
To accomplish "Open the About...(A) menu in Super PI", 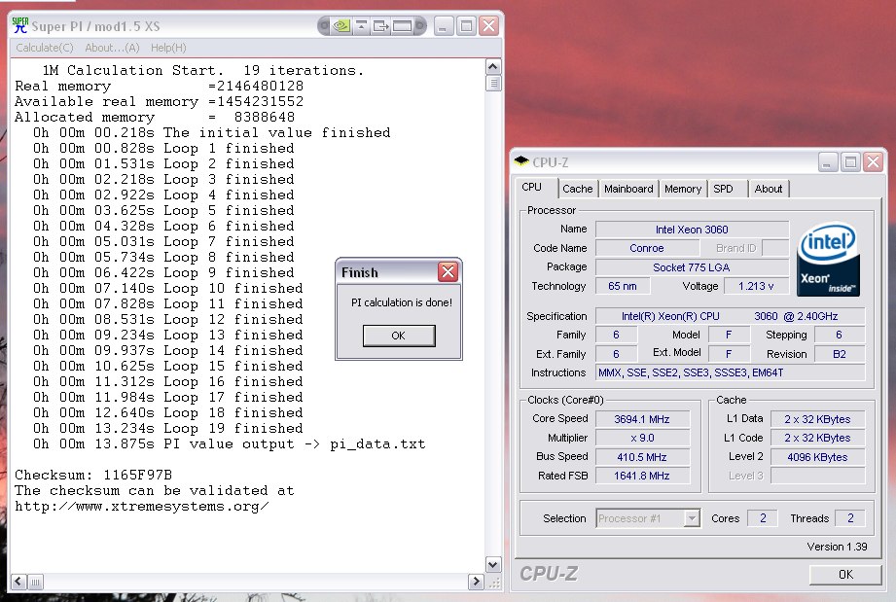I will coord(112,48).
